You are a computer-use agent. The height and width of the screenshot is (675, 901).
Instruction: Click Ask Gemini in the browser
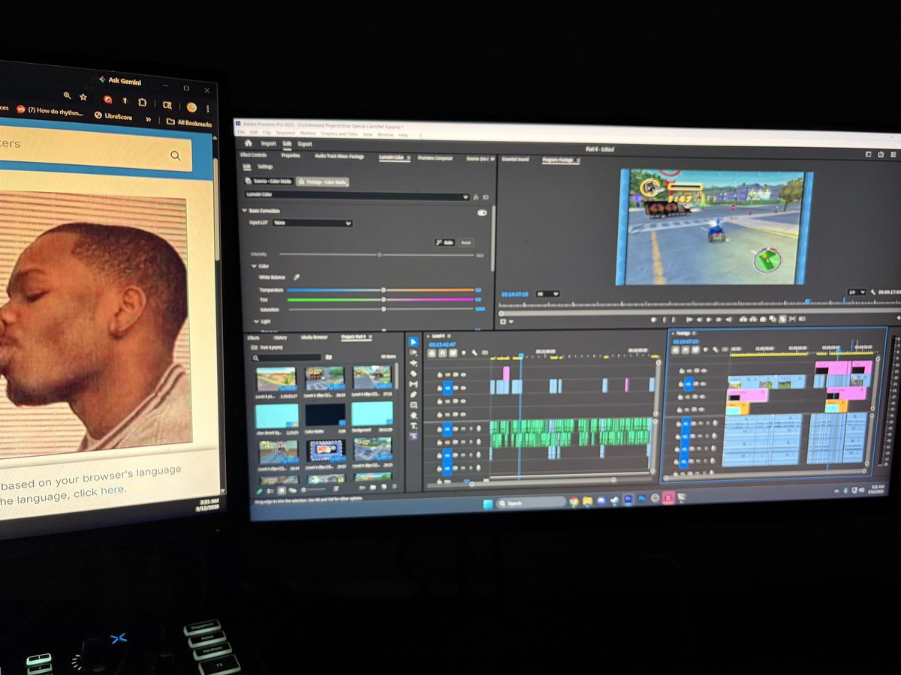[x=121, y=81]
